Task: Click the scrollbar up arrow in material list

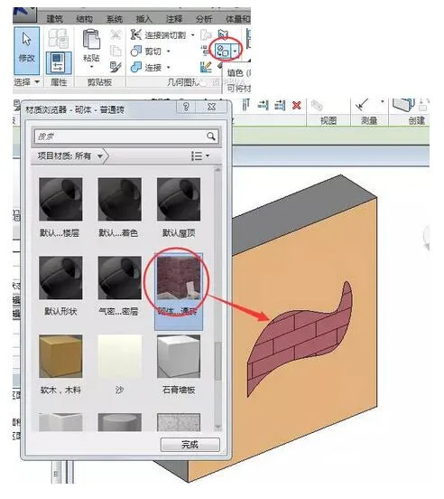Action: coord(217,170)
